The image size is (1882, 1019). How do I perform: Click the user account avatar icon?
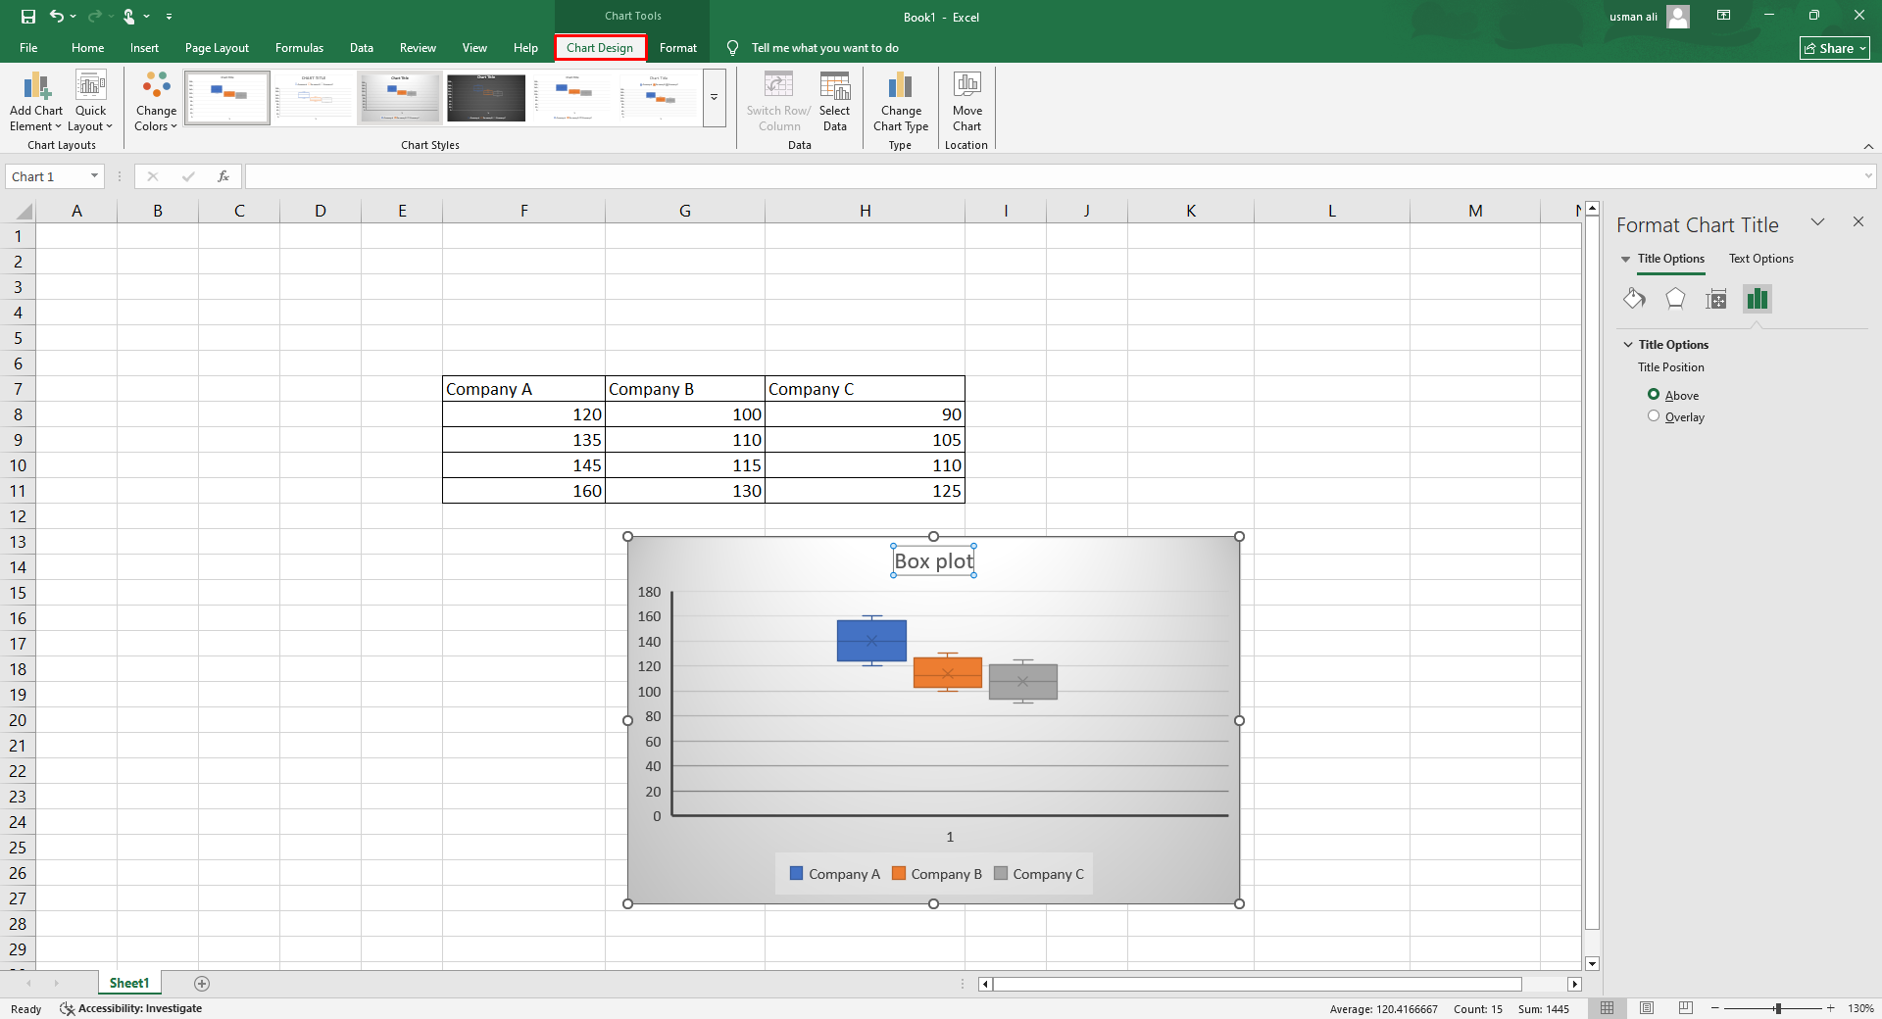pos(1678,17)
